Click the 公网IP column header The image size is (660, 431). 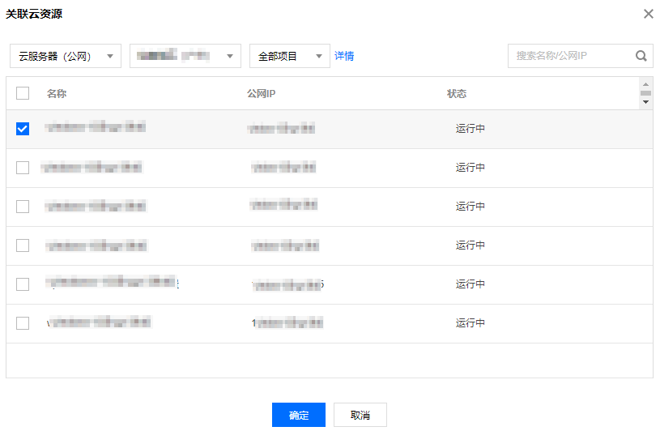pyautogui.click(x=261, y=93)
